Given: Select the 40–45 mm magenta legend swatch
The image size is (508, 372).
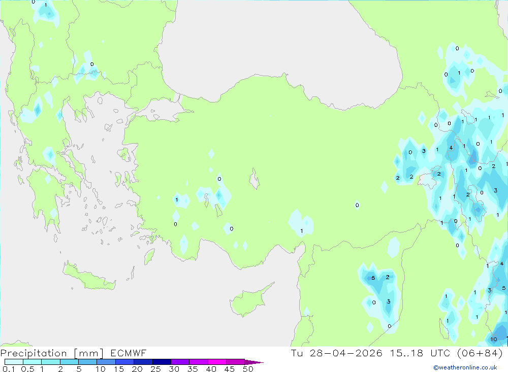Looking at the screenshot, I should (217, 362).
